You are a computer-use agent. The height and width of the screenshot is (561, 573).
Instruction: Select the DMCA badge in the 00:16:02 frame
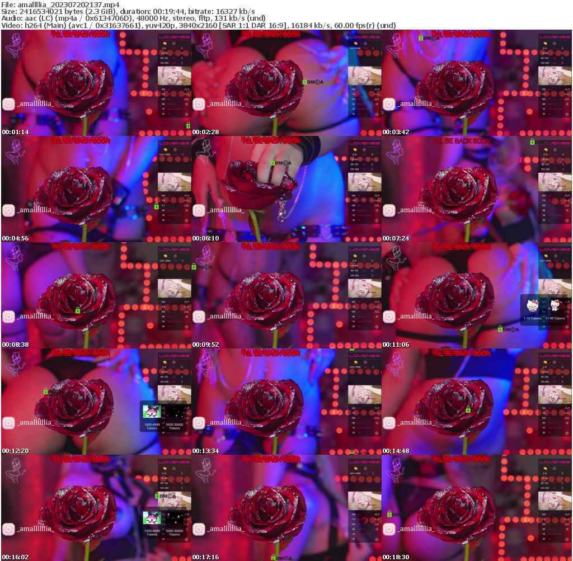point(165,496)
